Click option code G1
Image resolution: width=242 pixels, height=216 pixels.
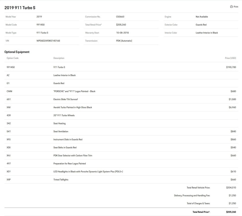click(x=8, y=83)
